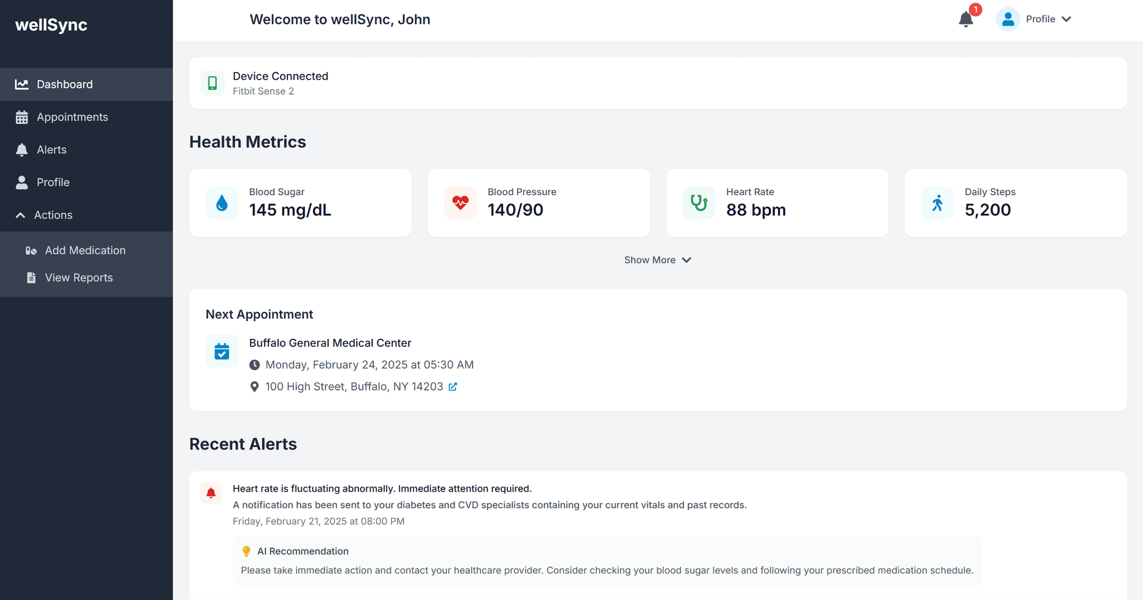This screenshot has width=1143, height=600.
Task: Navigate to the Alerts page
Action: click(x=51, y=149)
